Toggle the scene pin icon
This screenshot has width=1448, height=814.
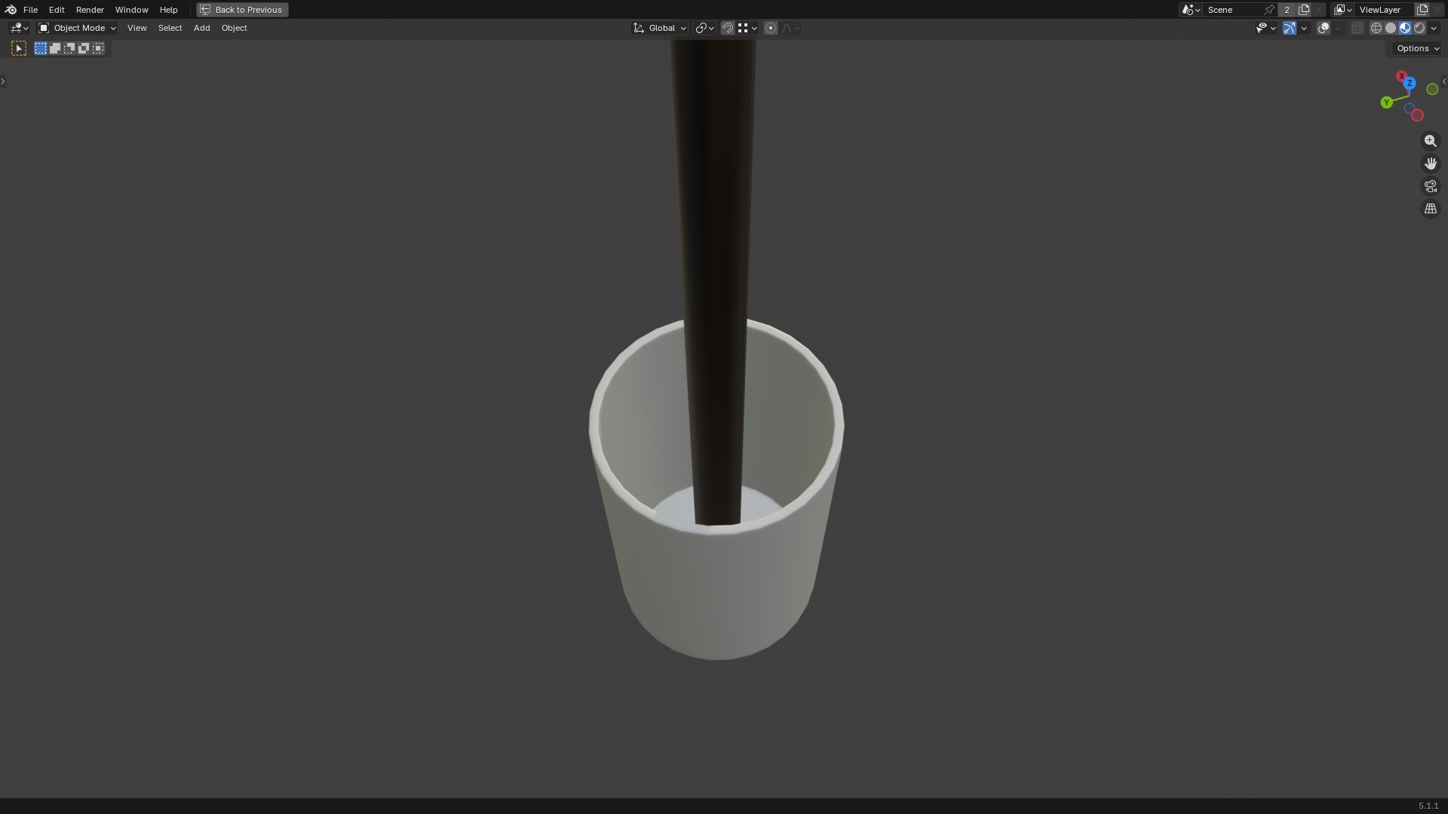click(1269, 10)
